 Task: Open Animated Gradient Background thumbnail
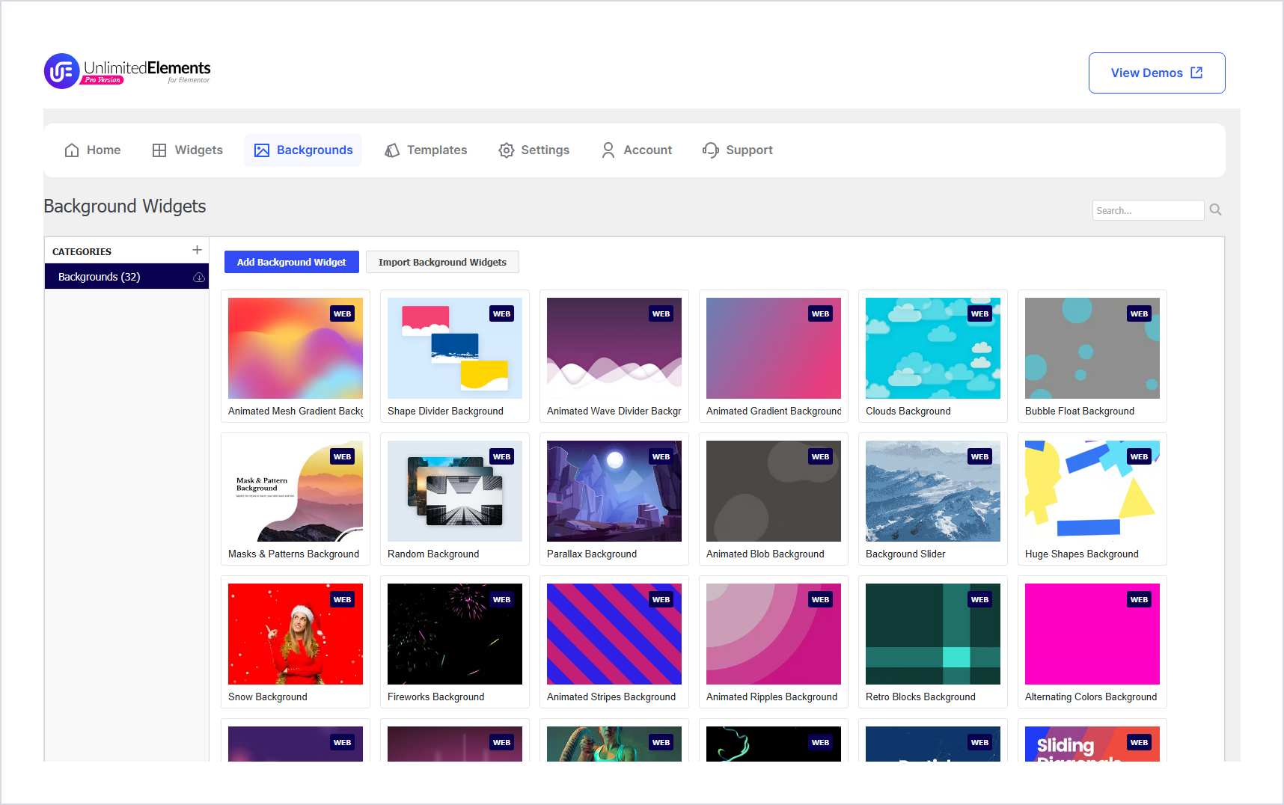[774, 349]
